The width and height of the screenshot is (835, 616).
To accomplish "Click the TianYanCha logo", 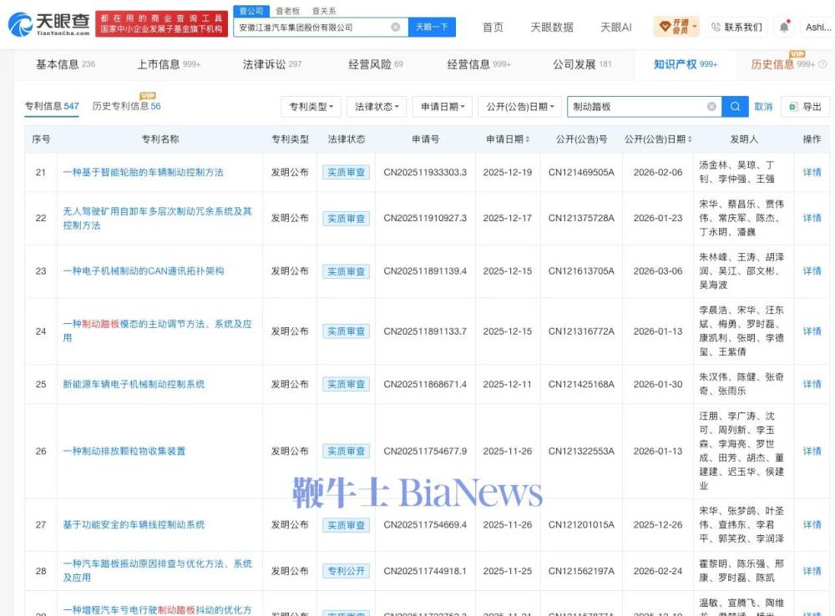I will coord(49,23).
